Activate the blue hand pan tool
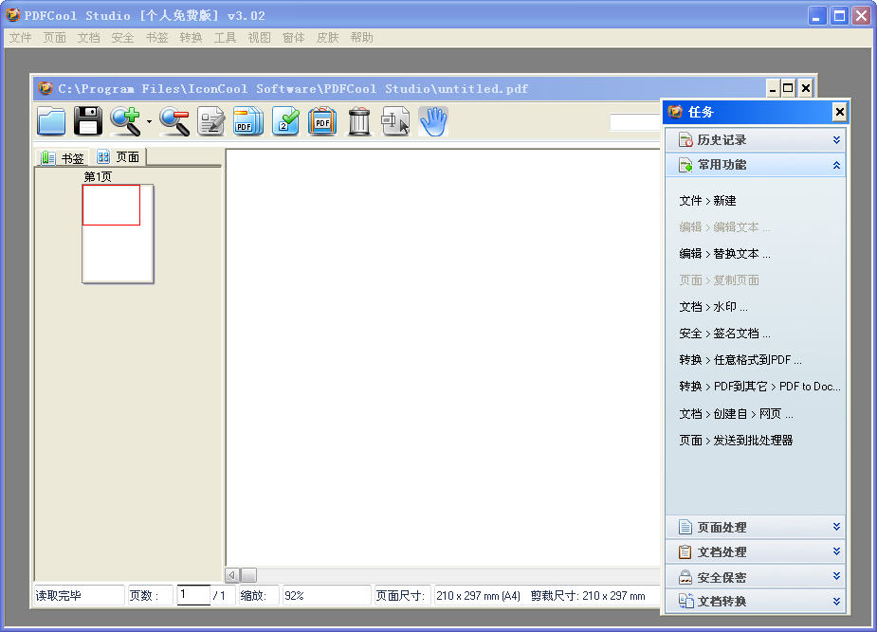The height and width of the screenshot is (632, 877). coord(433,121)
